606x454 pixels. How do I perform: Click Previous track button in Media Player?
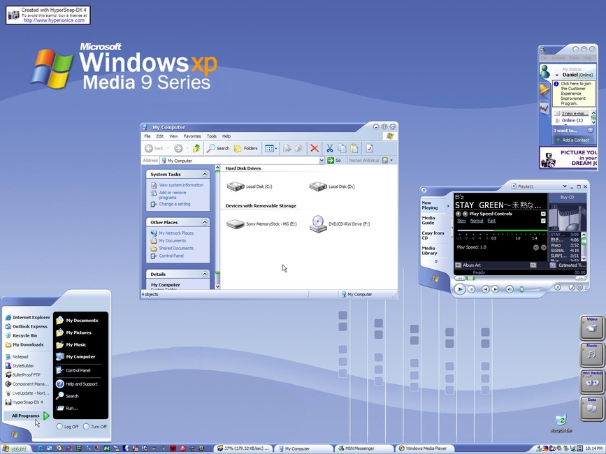point(485,289)
